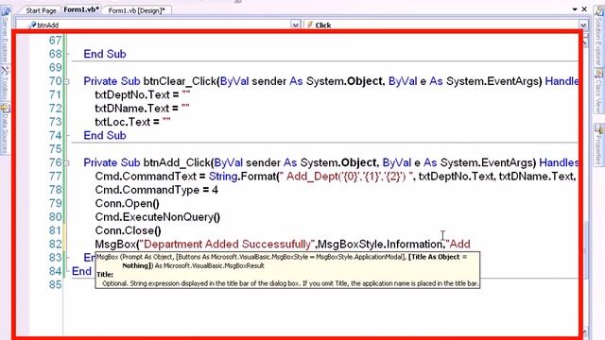Collapse the btnClear_Click sub at line 70
This screenshot has width=605, height=340.
pos(66,81)
